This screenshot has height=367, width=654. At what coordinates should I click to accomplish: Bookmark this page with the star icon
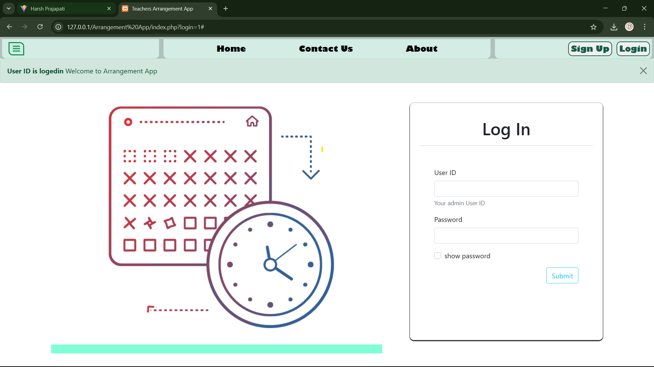(x=593, y=27)
